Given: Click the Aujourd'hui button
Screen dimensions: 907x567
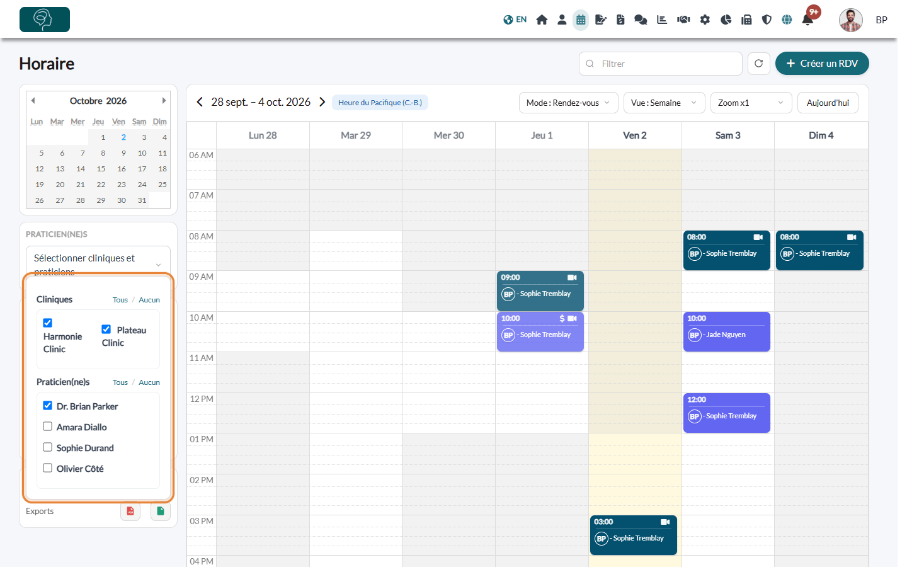Looking at the screenshot, I should click(828, 103).
